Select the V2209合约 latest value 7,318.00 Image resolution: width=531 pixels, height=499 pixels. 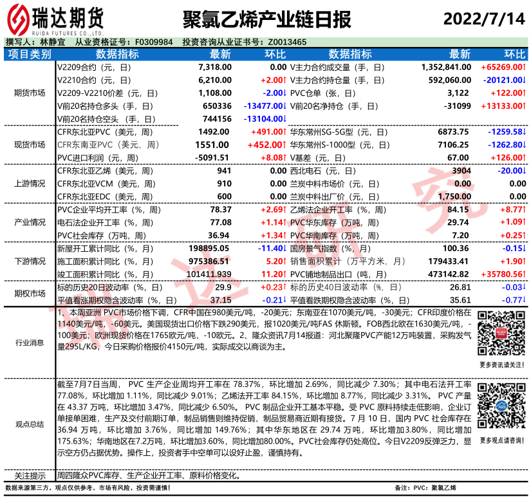214,67
